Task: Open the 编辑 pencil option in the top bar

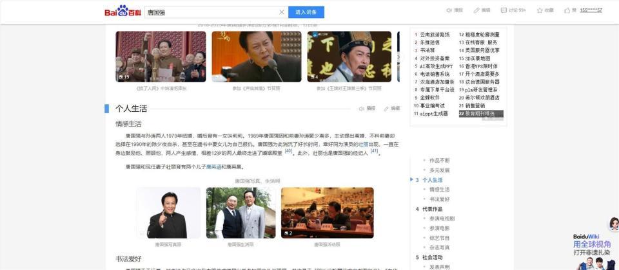Action: 482,10
